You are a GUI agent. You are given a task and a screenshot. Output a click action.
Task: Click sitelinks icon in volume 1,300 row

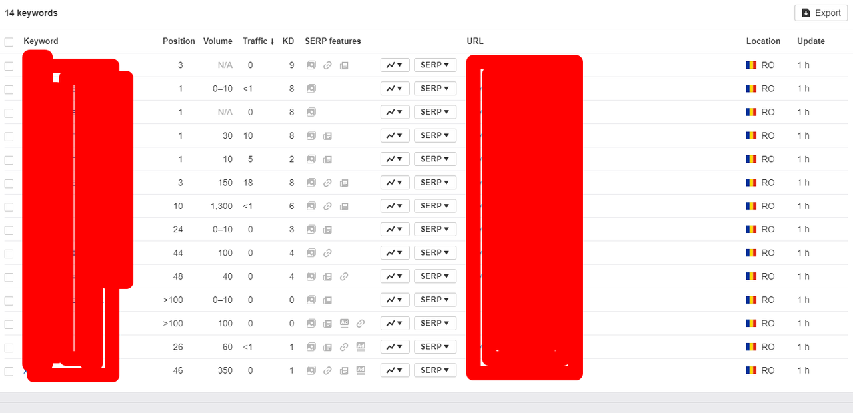tap(327, 206)
